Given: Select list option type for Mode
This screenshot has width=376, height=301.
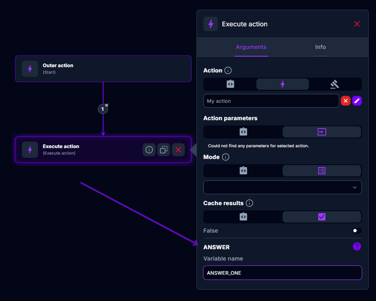Looking at the screenshot, I should [321, 171].
